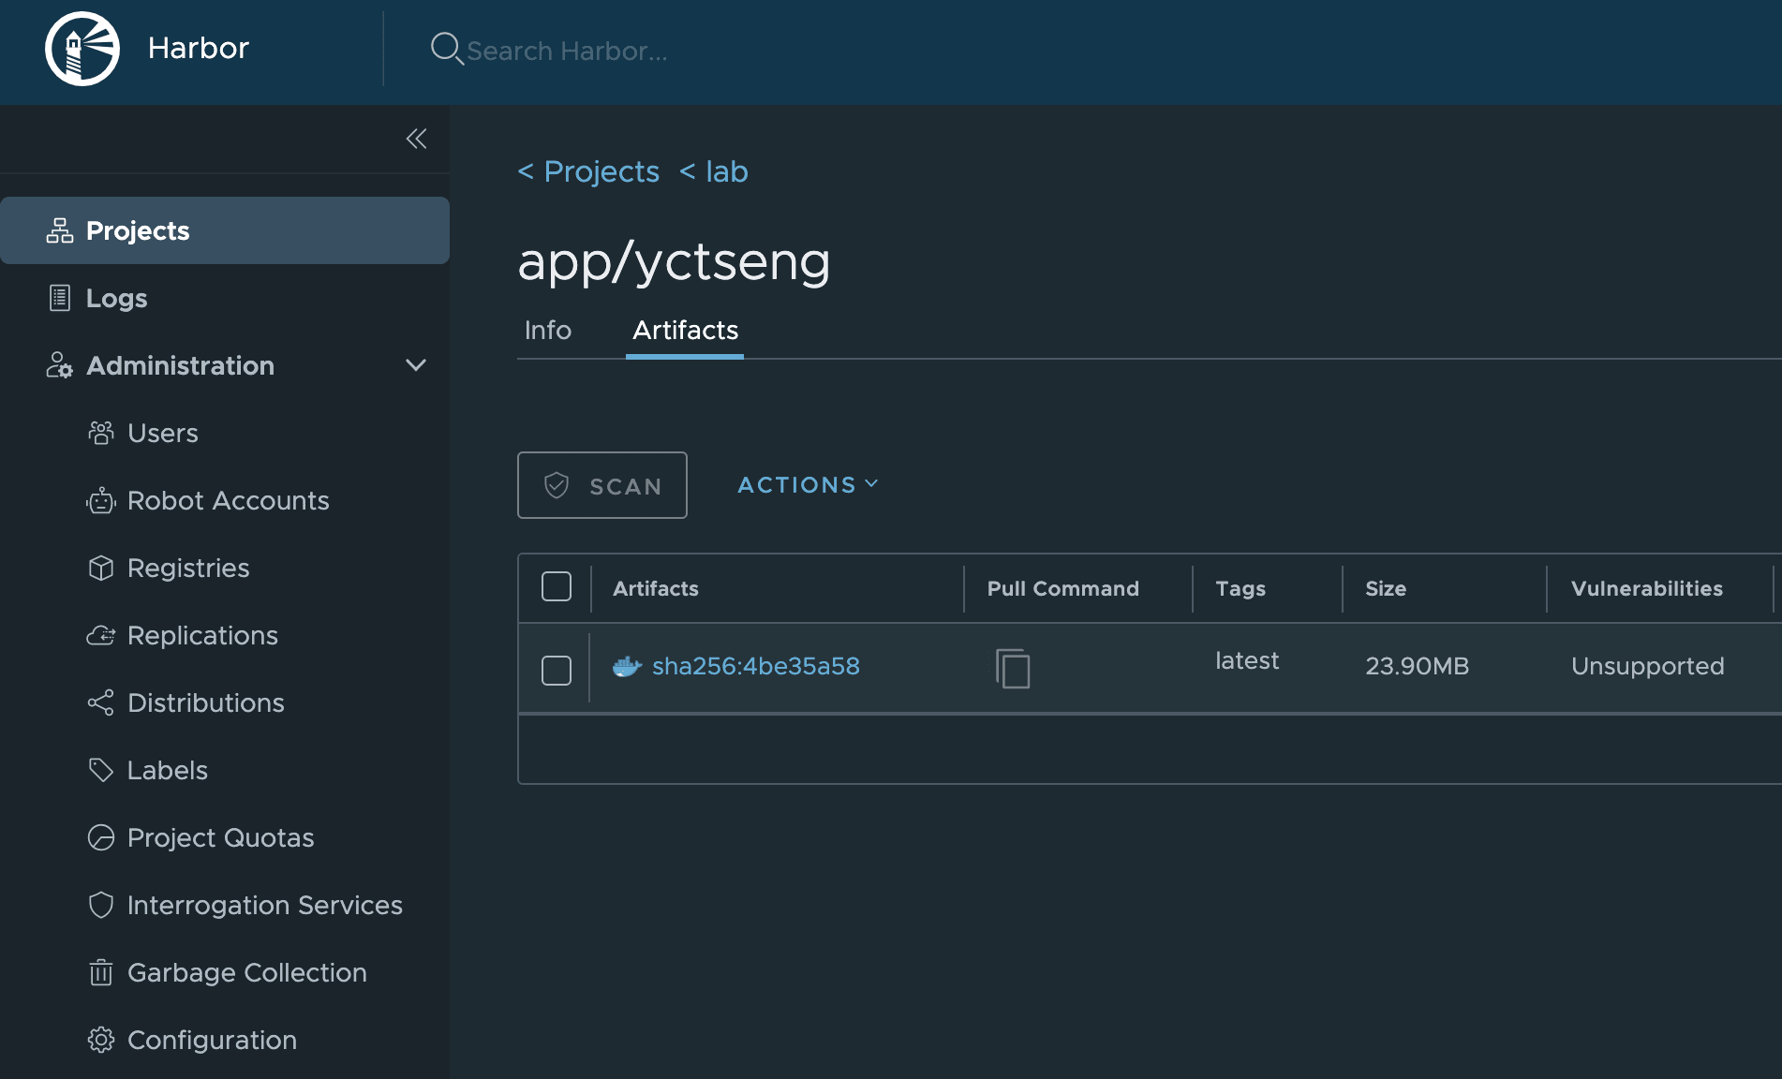The width and height of the screenshot is (1782, 1079).
Task: Collapse the sidebar with double-chevron icon
Action: point(416,139)
